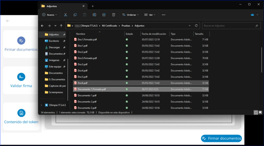Click the Delete trash icon in toolbar

click(x=113, y=15)
